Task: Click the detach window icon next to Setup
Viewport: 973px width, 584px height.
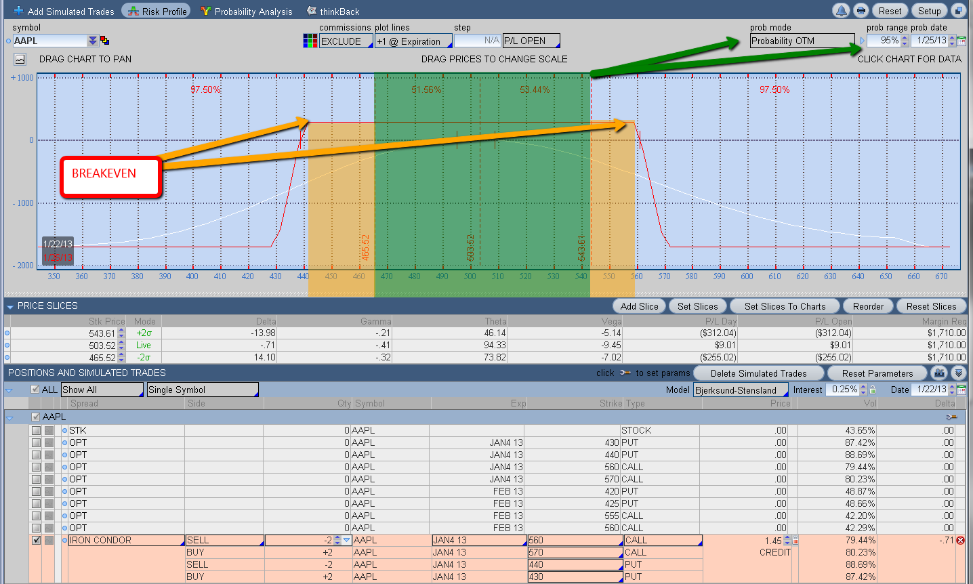Action: click(x=958, y=11)
